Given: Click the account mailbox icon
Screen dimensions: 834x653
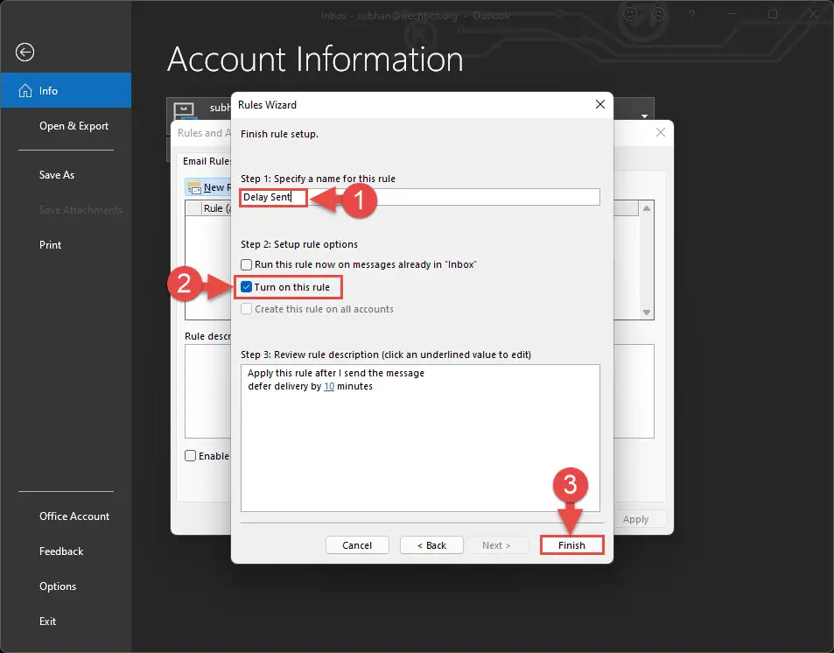Looking at the screenshot, I should (x=184, y=110).
